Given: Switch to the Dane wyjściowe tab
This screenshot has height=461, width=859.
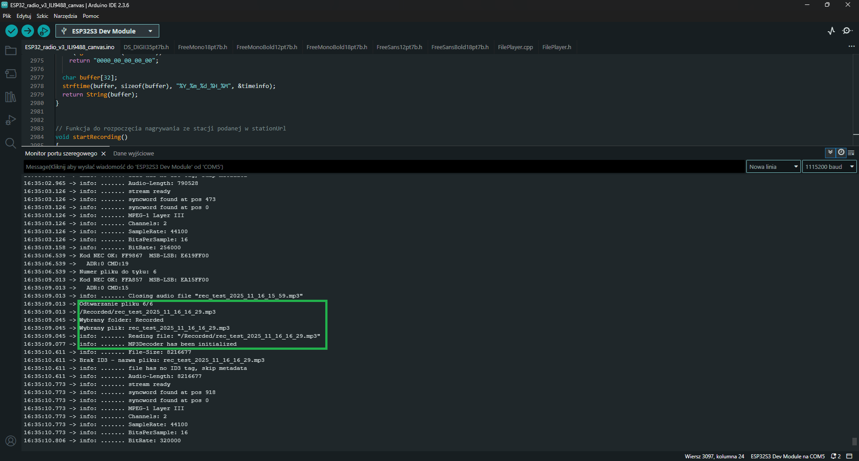Looking at the screenshot, I should [133, 153].
